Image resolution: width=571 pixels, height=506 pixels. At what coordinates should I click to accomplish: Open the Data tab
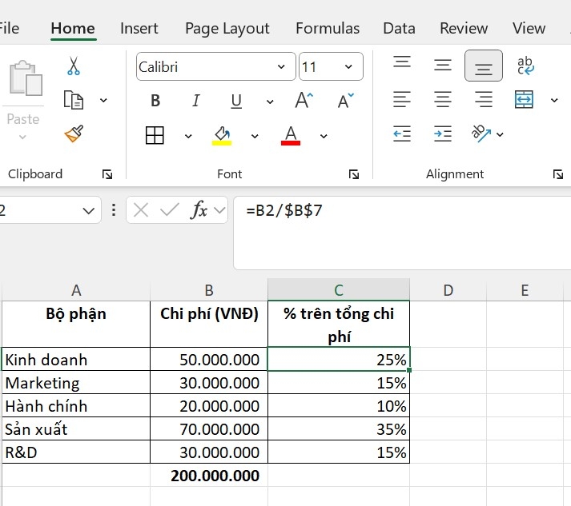click(x=399, y=28)
